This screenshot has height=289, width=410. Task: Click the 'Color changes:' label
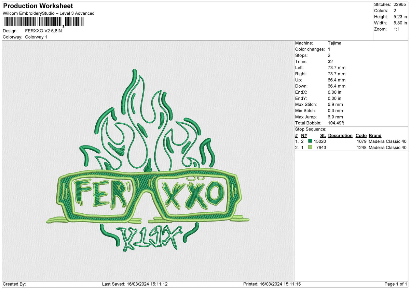click(x=310, y=49)
